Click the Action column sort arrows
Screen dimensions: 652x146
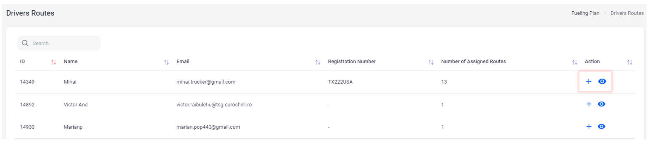pos(629,62)
